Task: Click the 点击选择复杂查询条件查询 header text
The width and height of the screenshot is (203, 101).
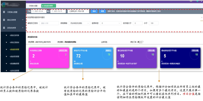Action: 35,17
